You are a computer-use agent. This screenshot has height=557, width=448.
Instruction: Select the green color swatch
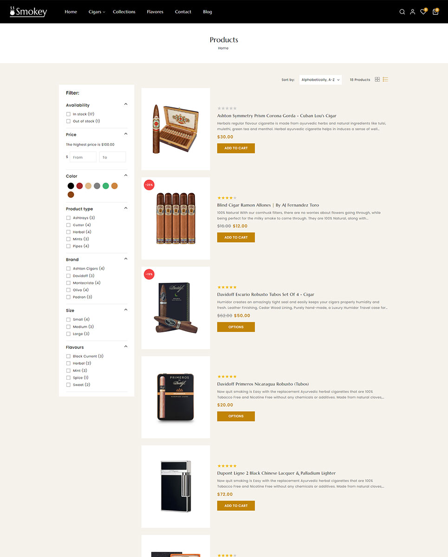(106, 186)
